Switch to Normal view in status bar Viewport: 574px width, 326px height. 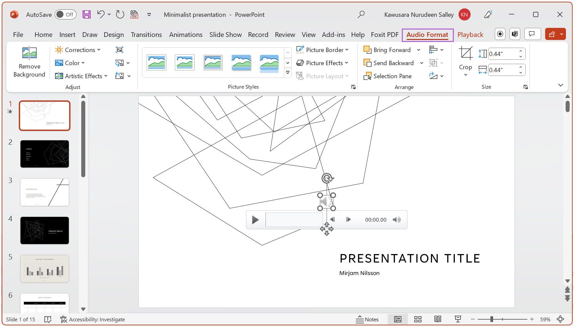click(x=398, y=319)
